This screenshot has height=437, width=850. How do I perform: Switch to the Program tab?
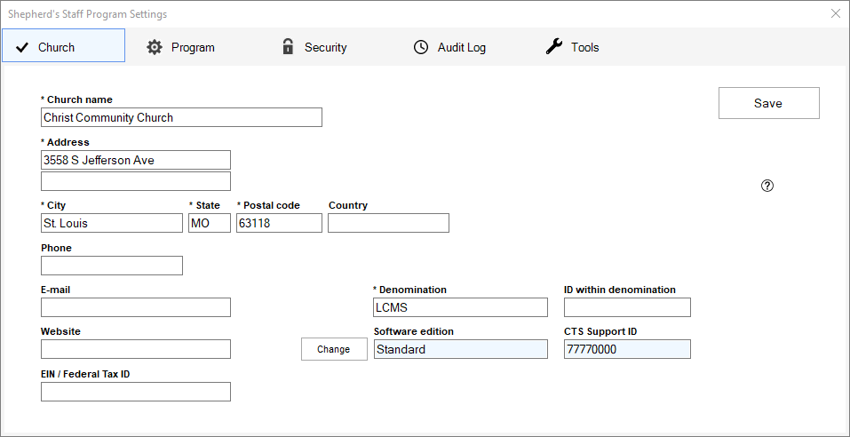click(192, 47)
